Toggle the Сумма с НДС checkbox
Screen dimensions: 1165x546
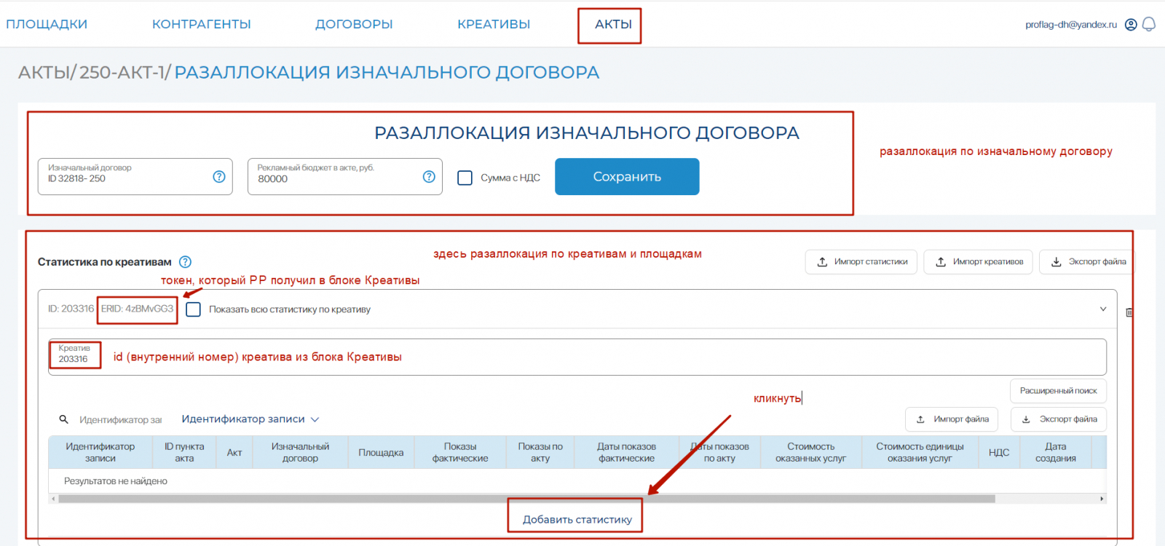click(465, 178)
